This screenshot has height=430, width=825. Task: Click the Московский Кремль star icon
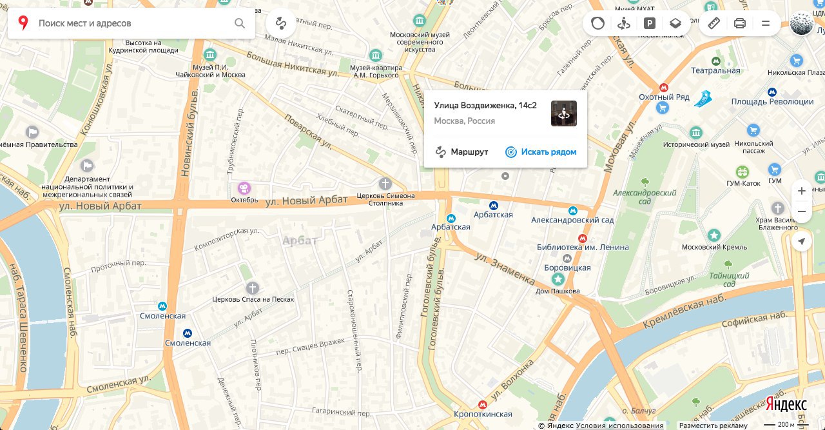714,235
